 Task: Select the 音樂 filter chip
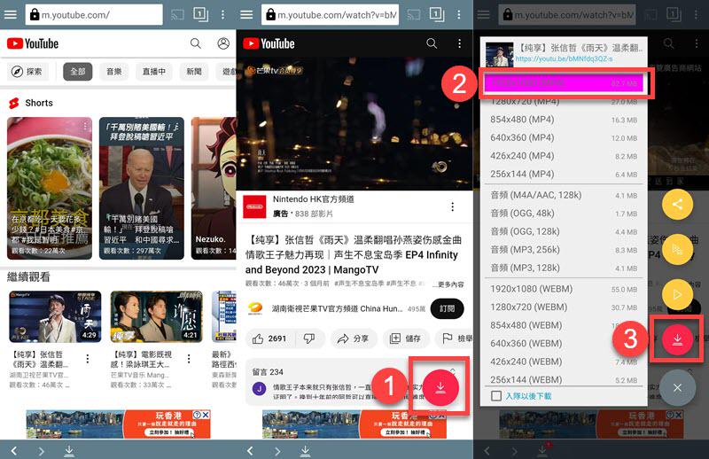click(114, 72)
